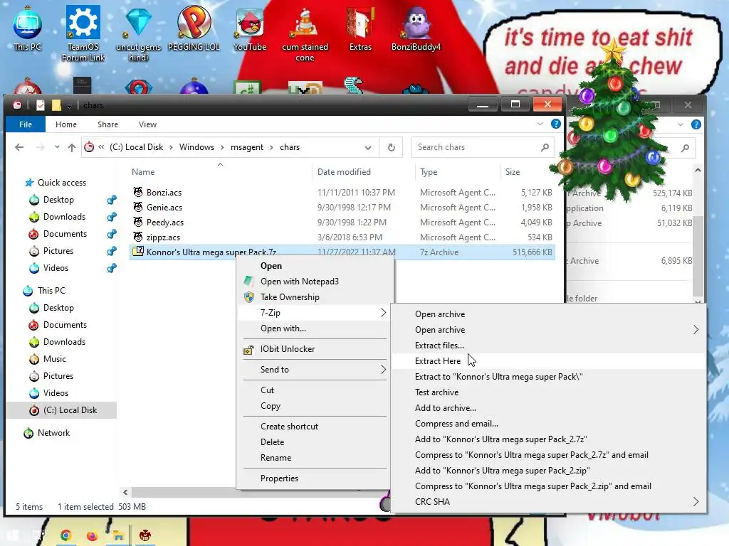The height and width of the screenshot is (546, 729).
Task: Open the uncut gems hindi desktop icon
Action: pyautogui.click(x=139, y=33)
